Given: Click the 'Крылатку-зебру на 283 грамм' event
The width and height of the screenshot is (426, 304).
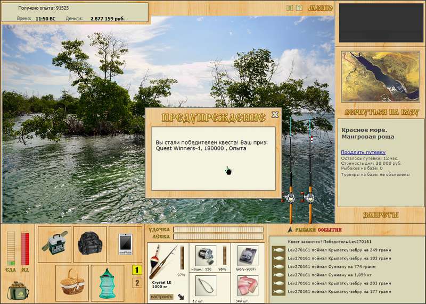Looking at the screenshot, I should pos(339,283).
